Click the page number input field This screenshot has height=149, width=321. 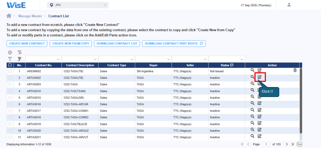266,144
